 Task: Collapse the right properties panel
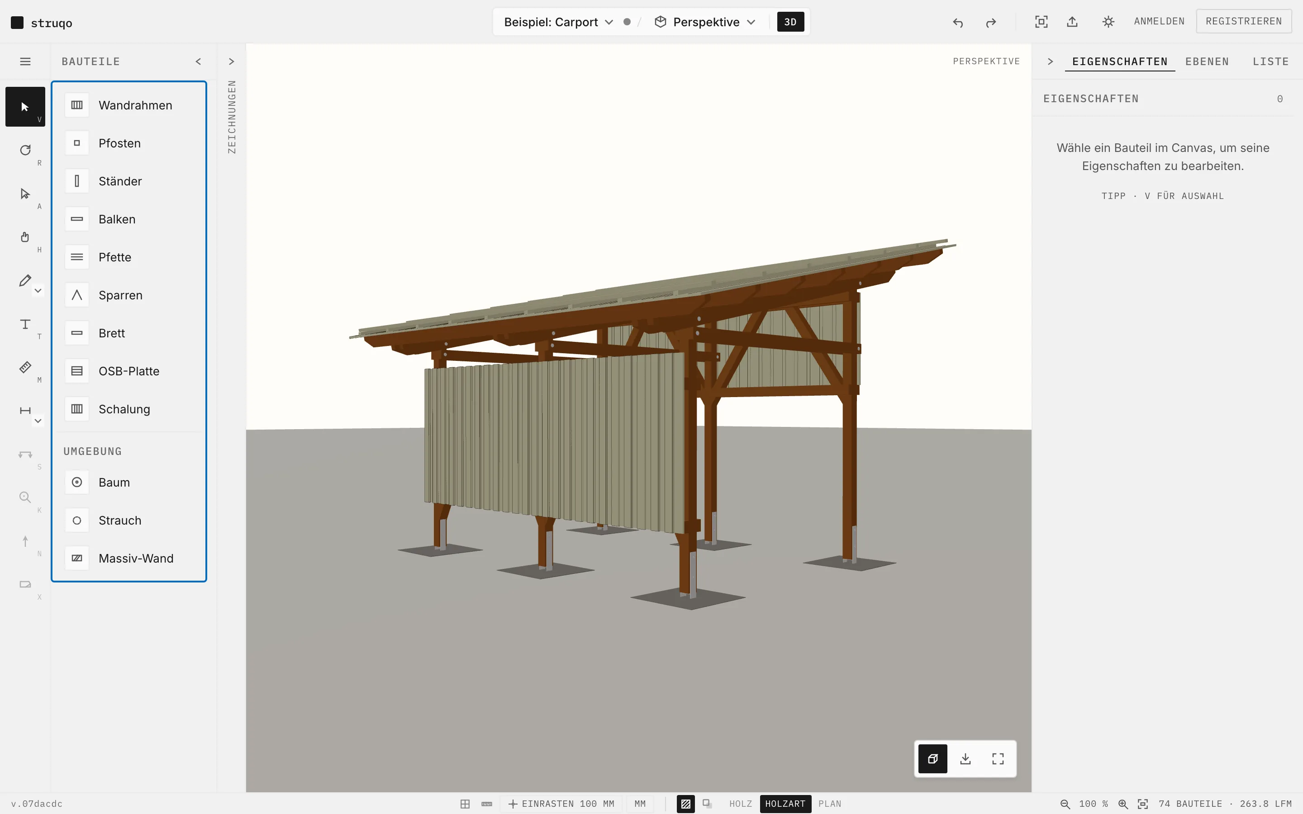[x=1050, y=62]
